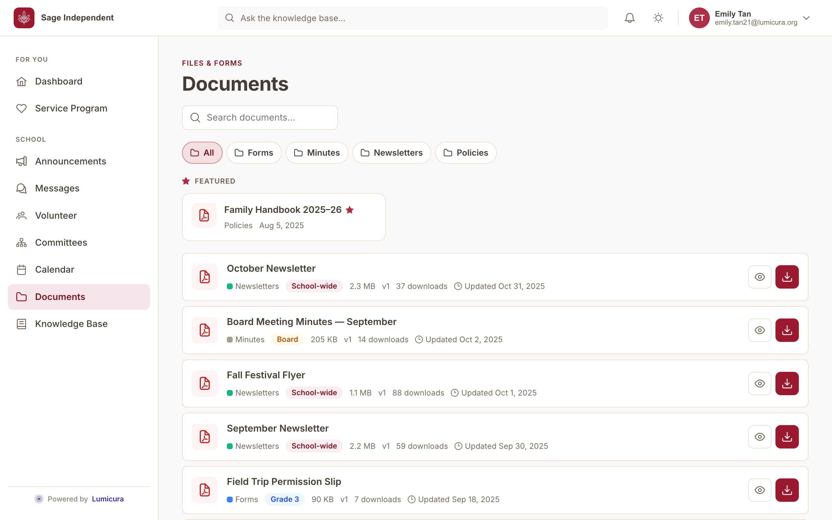Click the Sage Independent title text
The width and height of the screenshot is (832, 520).
tap(77, 18)
